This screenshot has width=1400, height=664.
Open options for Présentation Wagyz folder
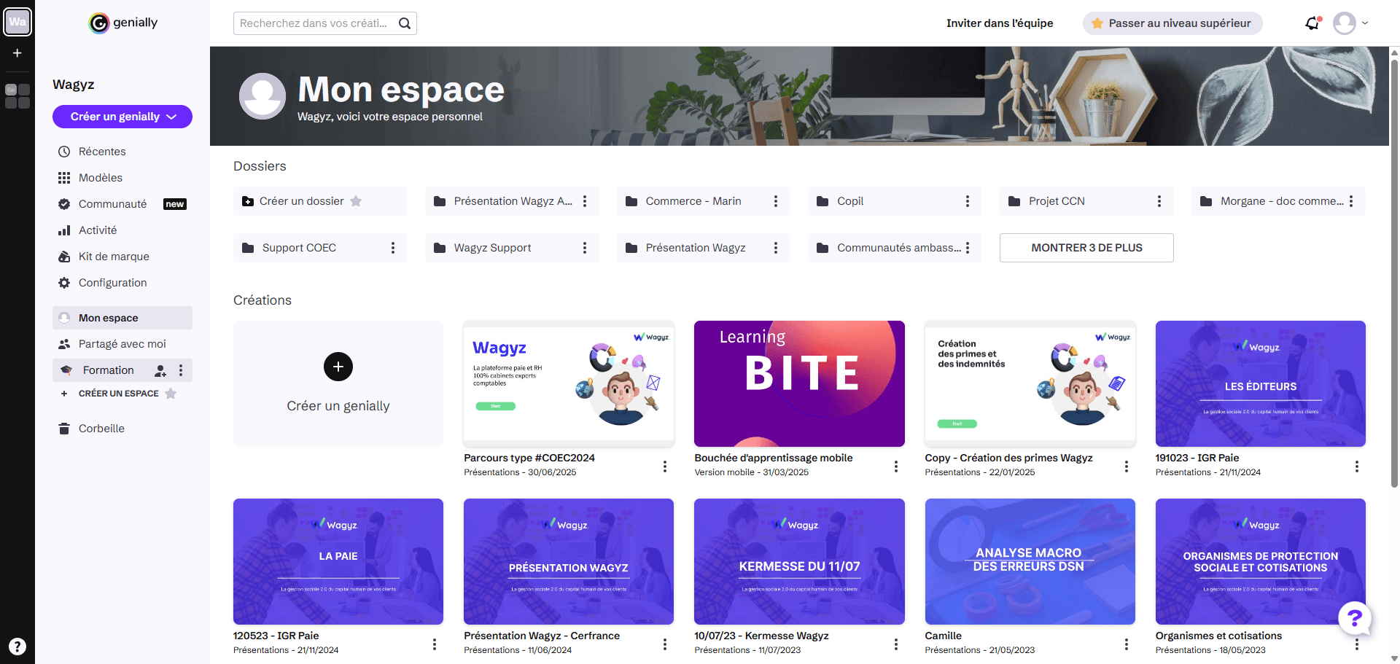776,248
